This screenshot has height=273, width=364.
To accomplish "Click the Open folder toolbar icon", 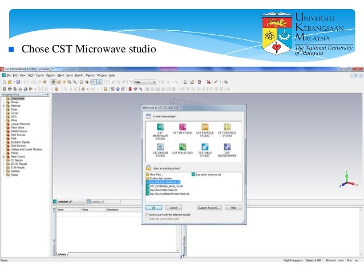I will pos(10,82).
